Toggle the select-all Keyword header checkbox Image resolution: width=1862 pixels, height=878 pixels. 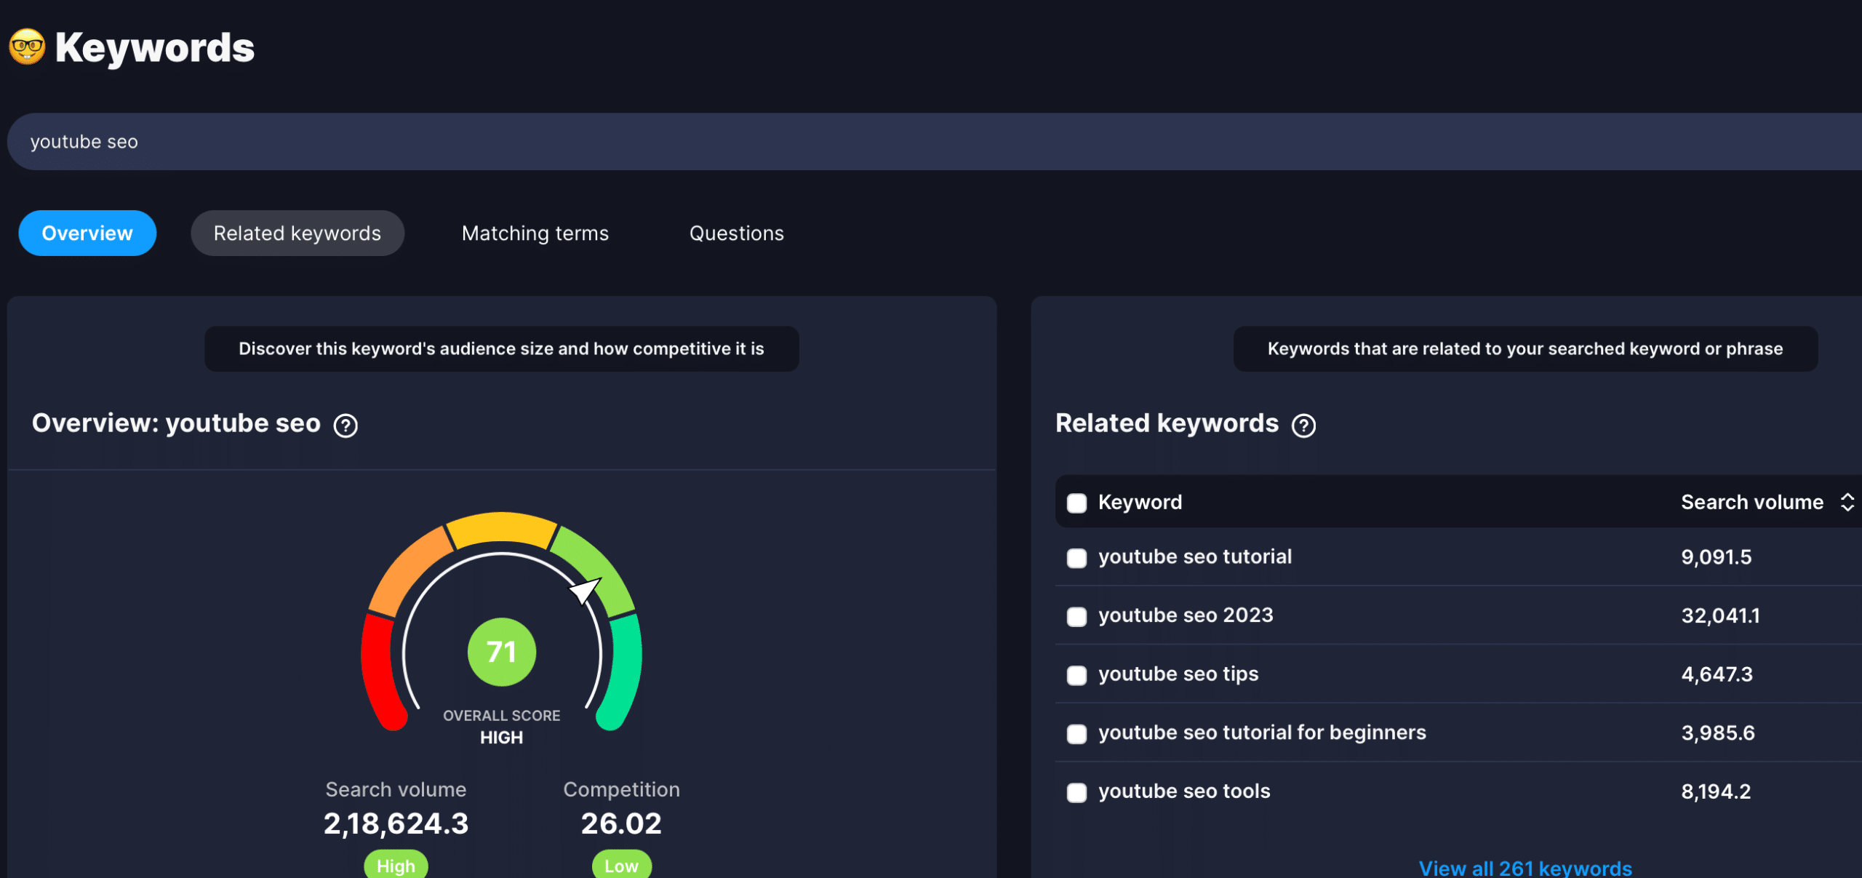pos(1076,503)
